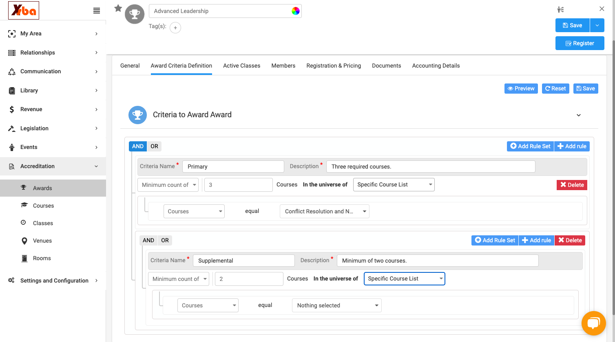Image resolution: width=615 pixels, height=342 pixels.
Task: Open 'Nothing selected' course dropdown
Action: coord(337,305)
